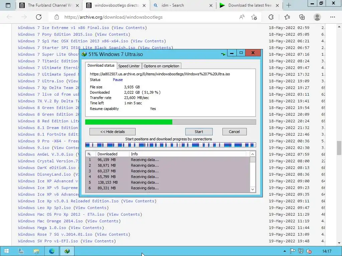Open the Options on completion tab
The height and width of the screenshot is (256, 342).
coord(161,66)
